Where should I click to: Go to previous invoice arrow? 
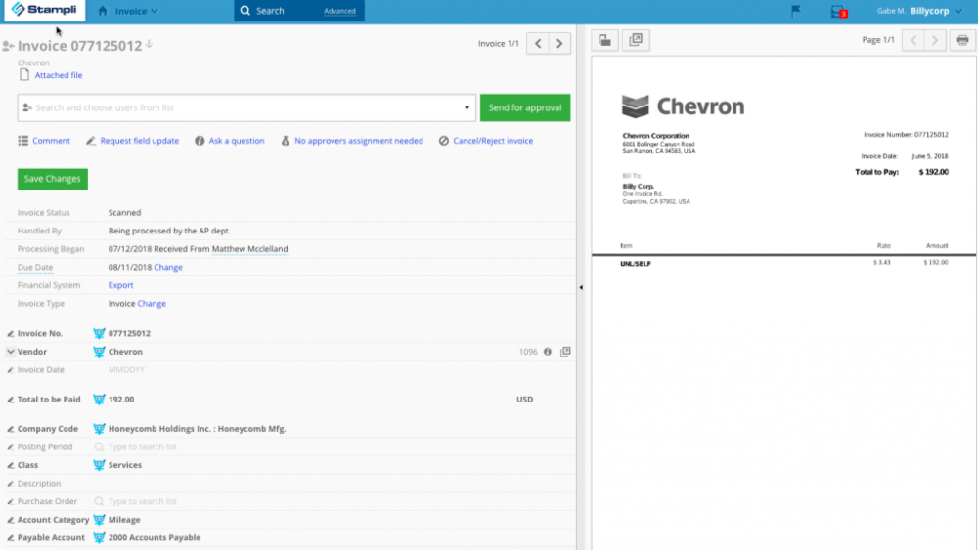click(x=538, y=44)
